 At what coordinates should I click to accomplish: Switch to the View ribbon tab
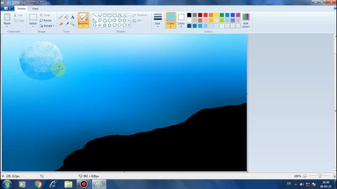point(35,8)
